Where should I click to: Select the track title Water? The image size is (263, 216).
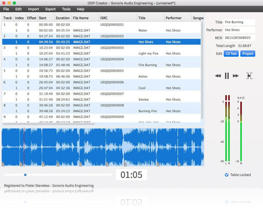coord(143,30)
